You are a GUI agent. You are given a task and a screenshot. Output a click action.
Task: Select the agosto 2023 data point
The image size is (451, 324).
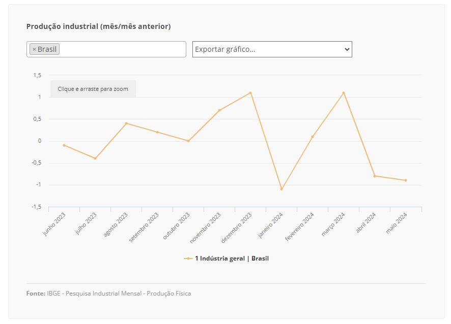point(126,123)
